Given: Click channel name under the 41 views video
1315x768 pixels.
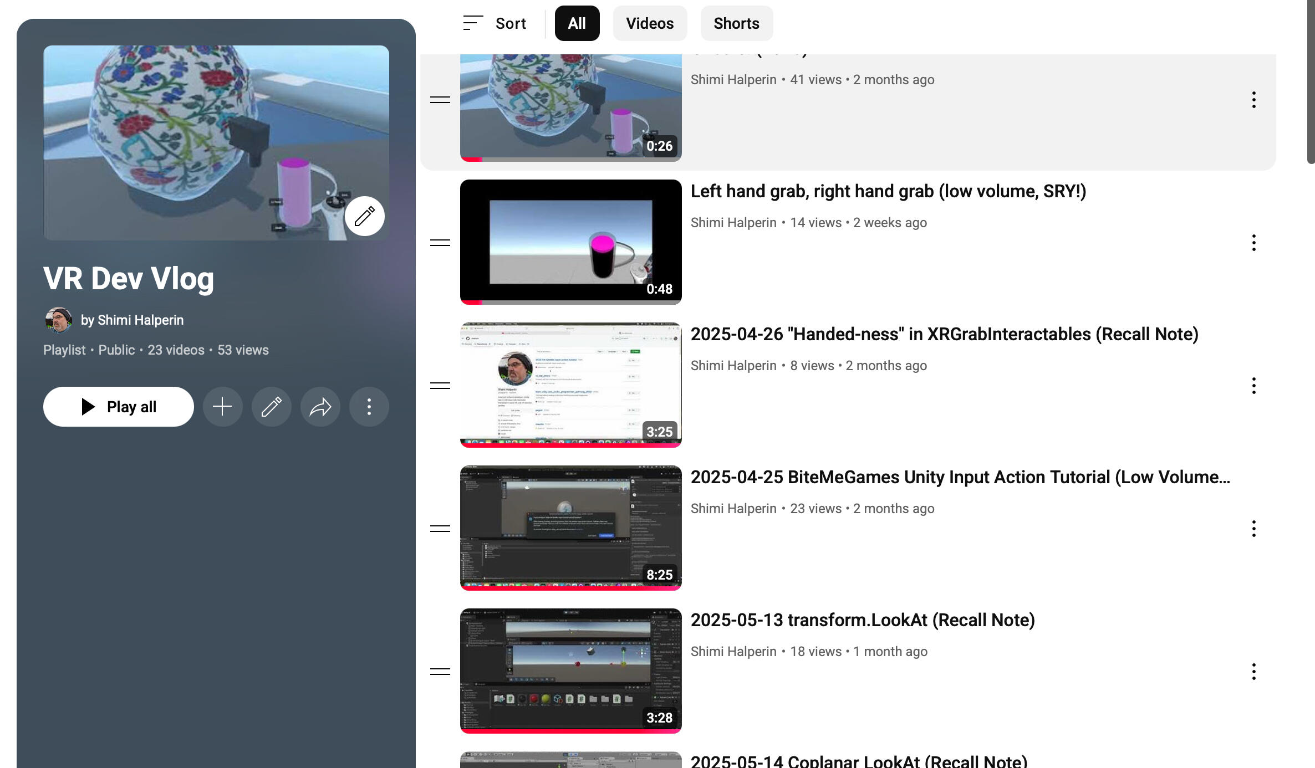Looking at the screenshot, I should (733, 80).
